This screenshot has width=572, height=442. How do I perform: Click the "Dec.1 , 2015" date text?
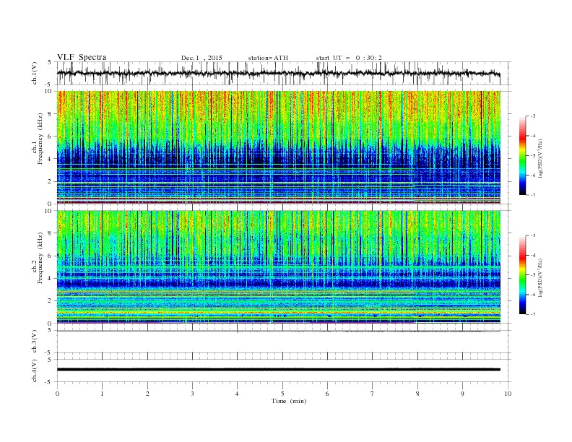click(201, 58)
